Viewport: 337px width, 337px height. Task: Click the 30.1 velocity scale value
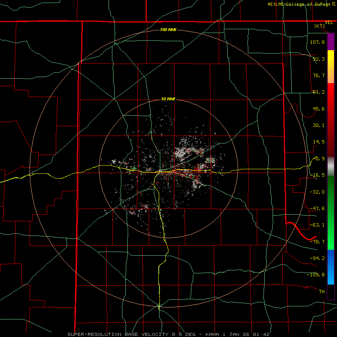click(319, 125)
